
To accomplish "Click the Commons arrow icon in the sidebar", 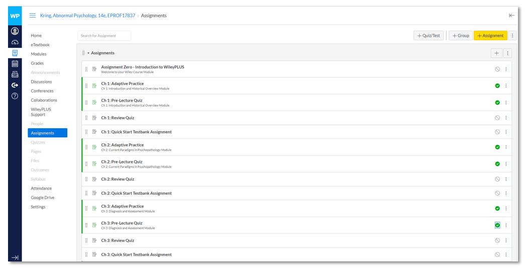I will (15, 85).
